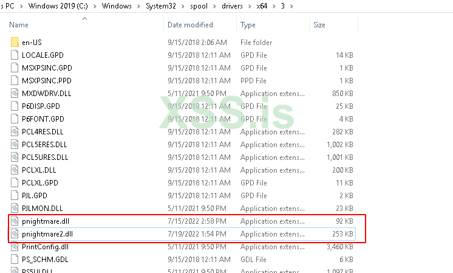Click 7/15/2022 2:58 PM date cell
453x273 pixels.
coord(197,221)
